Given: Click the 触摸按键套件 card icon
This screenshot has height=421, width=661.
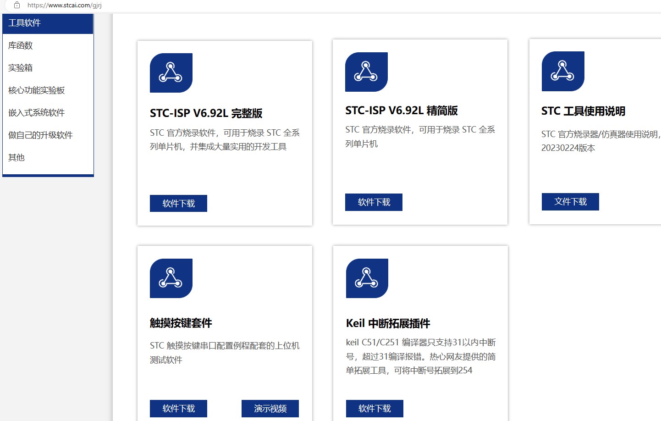Looking at the screenshot, I should pyautogui.click(x=171, y=278).
